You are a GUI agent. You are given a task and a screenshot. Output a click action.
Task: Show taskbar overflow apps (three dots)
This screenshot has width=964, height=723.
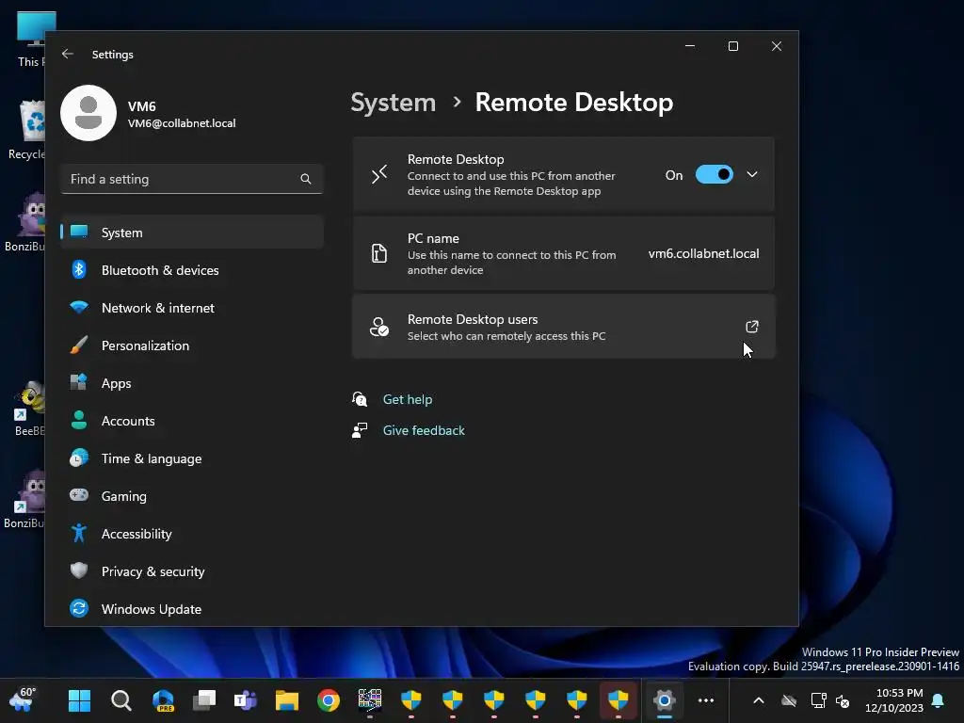point(706,700)
